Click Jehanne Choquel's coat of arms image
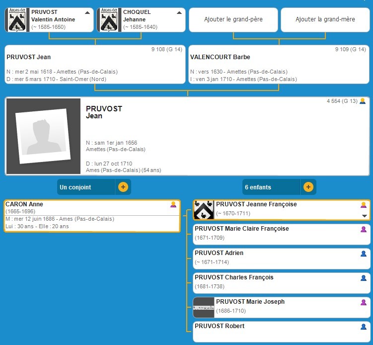The image size is (373, 345). pyautogui.click(x=110, y=20)
